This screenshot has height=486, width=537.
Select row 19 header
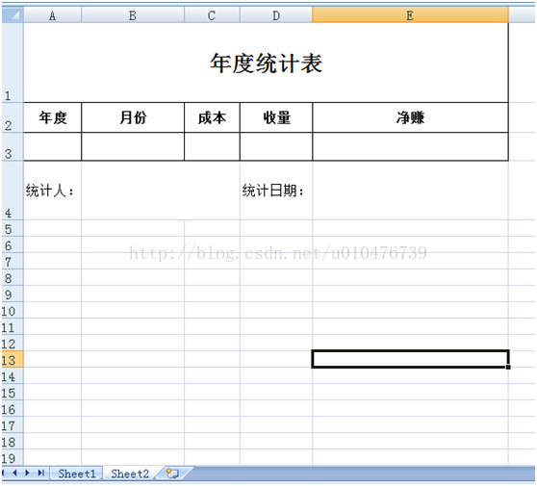(x=13, y=458)
